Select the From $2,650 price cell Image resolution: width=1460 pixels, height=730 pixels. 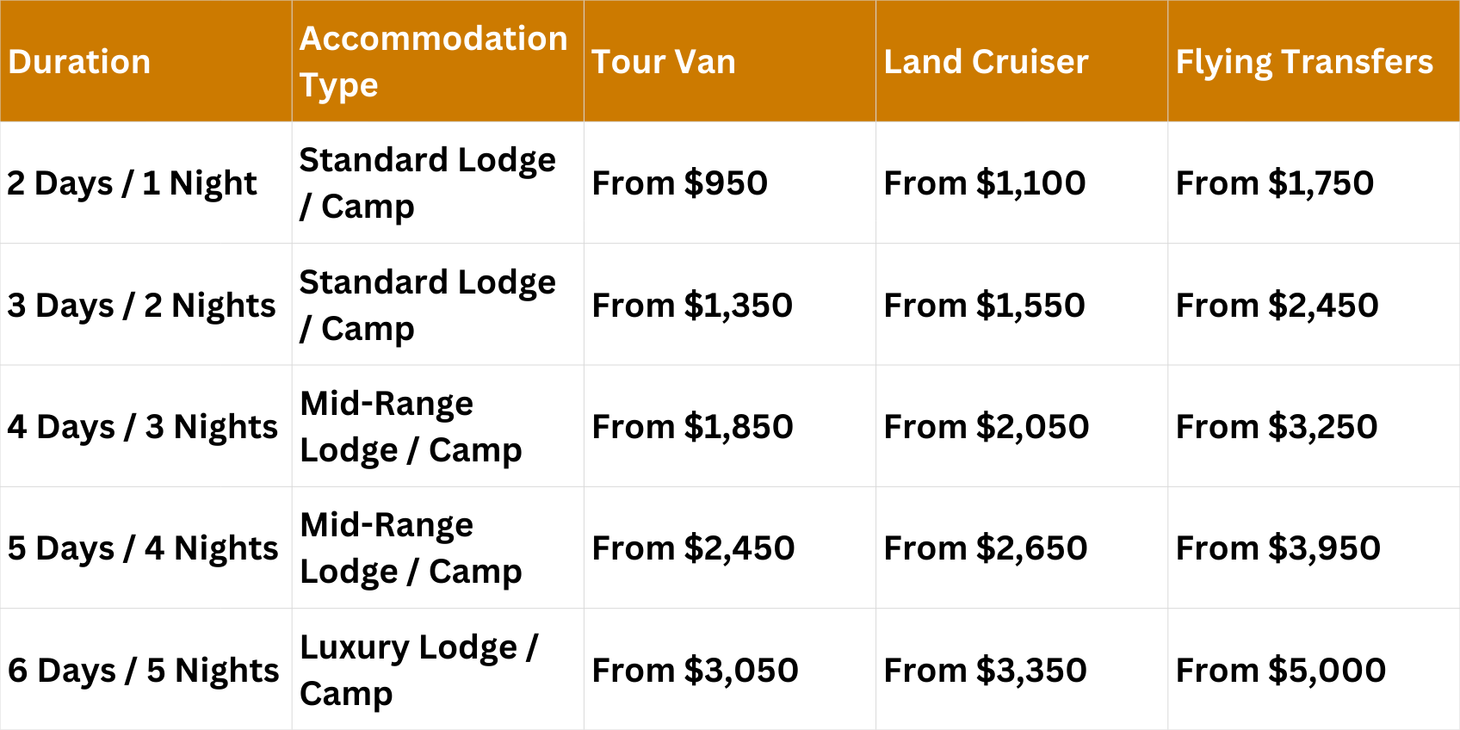pyautogui.click(x=986, y=548)
